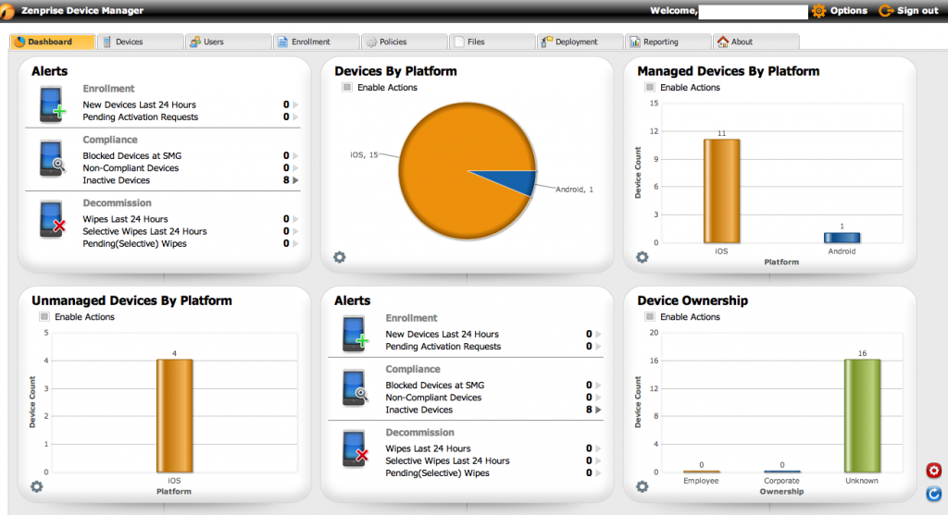Tick Enable Actions in Managed Devices By Platform
The image size is (948, 515).
(650, 88)
